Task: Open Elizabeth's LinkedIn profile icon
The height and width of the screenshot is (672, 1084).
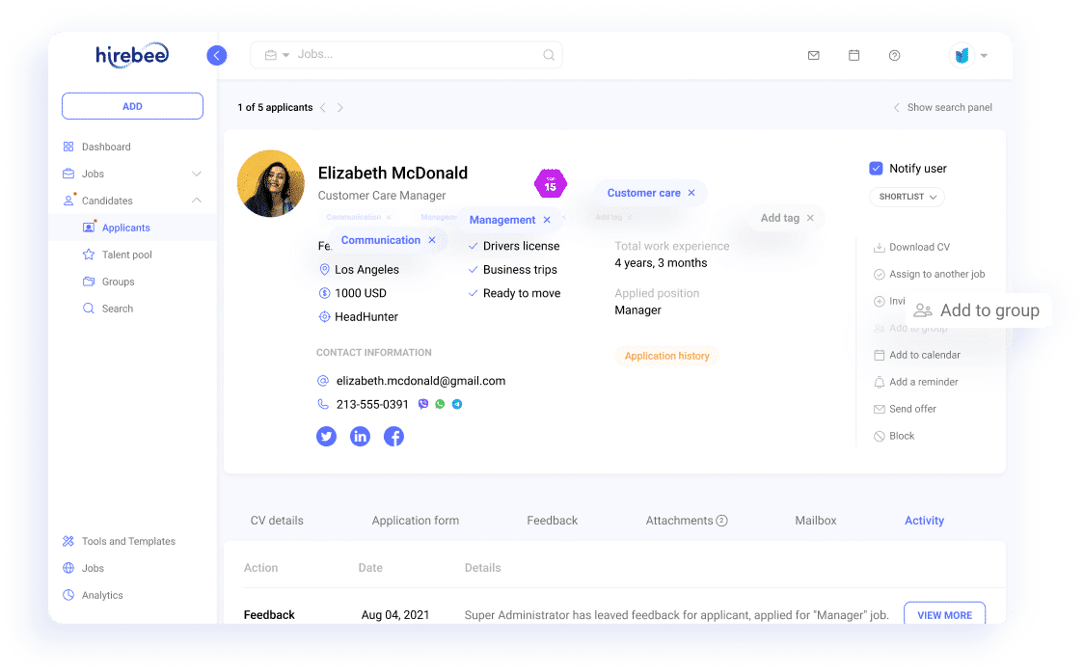Action: click(360, 436)
